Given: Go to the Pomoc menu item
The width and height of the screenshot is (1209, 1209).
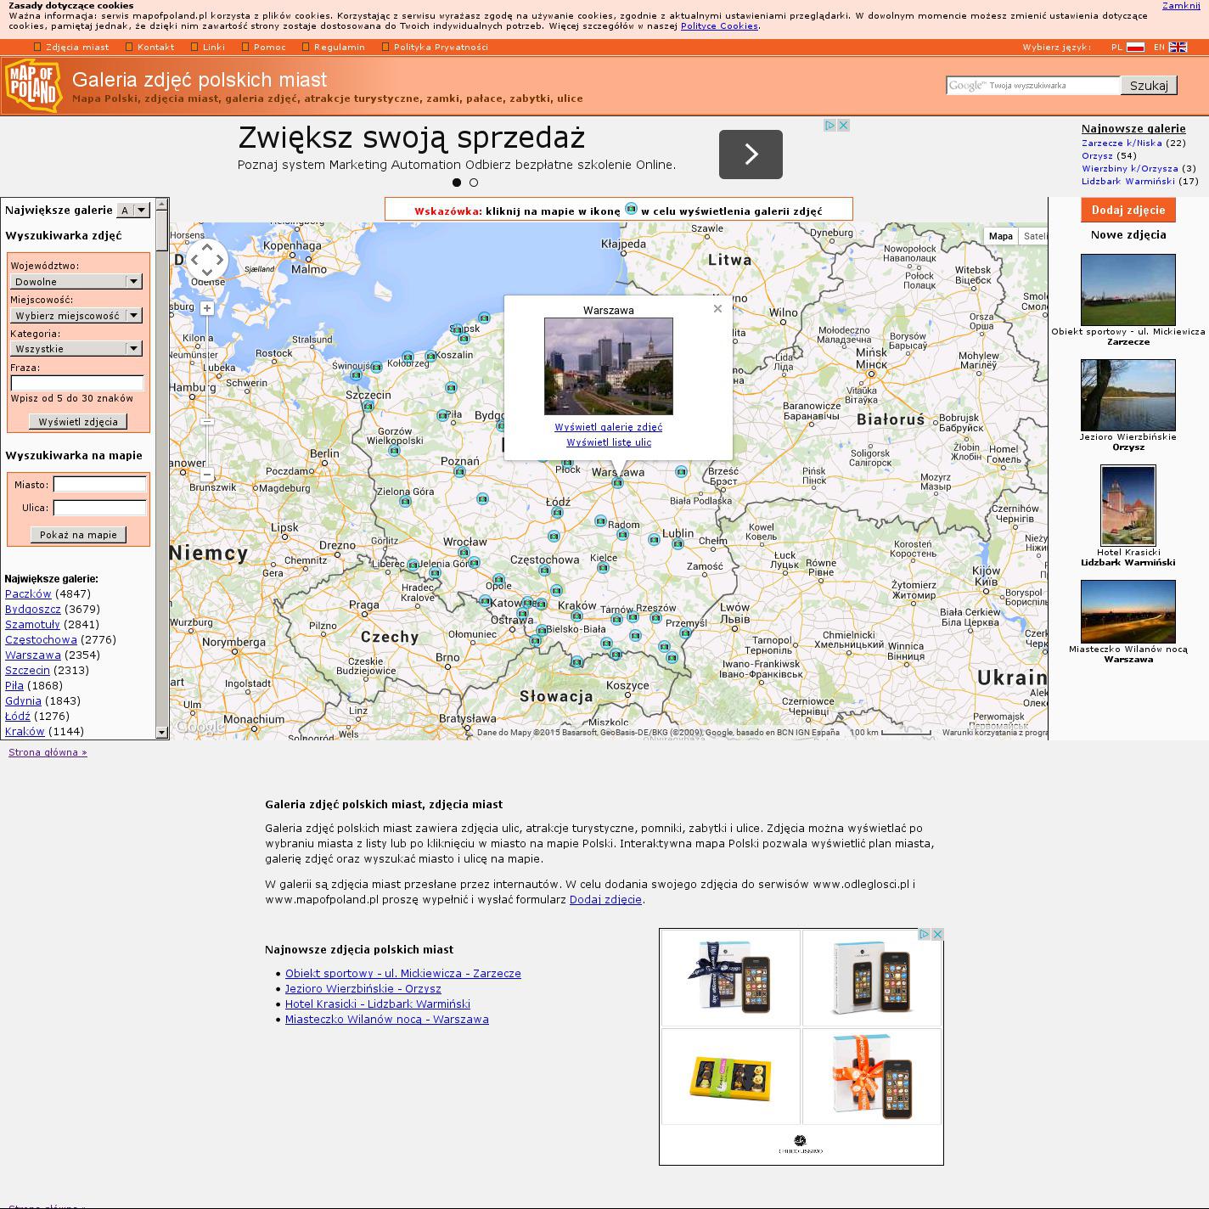Looking at the screenshot, I should click(x=269, y=48).
